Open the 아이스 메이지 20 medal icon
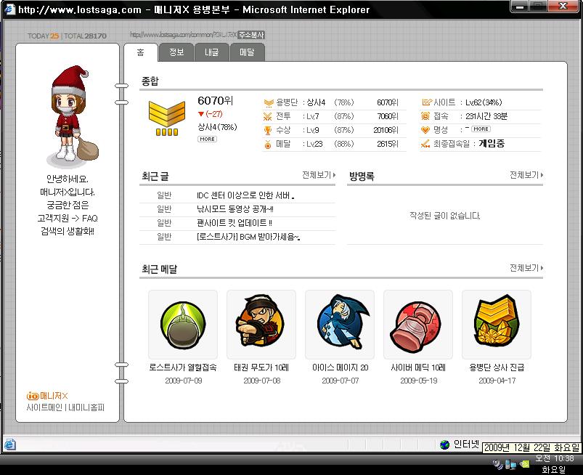583x475 pixels. pos(343,322)
